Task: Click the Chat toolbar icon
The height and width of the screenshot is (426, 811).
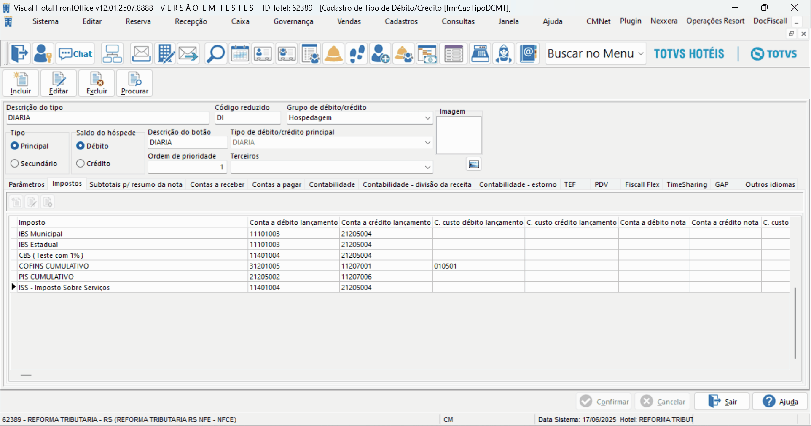Action: 75,54
